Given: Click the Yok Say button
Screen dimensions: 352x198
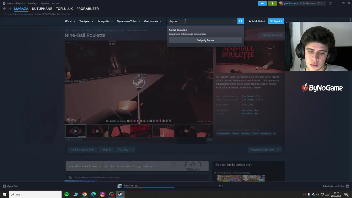Looking at the screenshot, I should point(123,150).
